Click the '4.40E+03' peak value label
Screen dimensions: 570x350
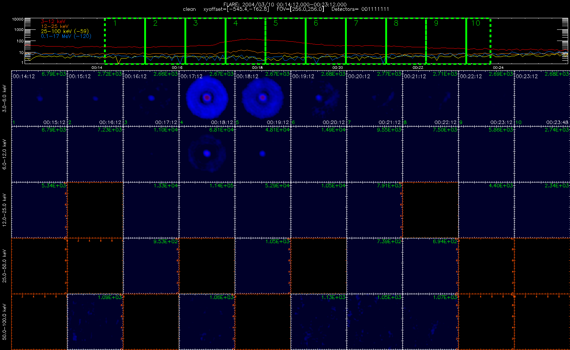(501, 185)
